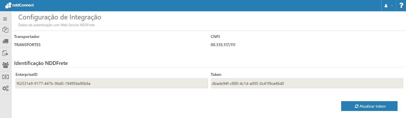Click the help question mark icon

[x=401, y=5]
